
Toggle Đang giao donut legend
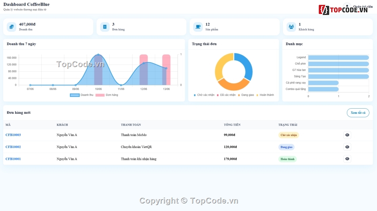tap(246, 95)
